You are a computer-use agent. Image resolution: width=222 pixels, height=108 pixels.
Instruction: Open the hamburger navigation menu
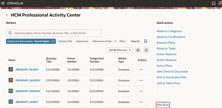point(3,3)
